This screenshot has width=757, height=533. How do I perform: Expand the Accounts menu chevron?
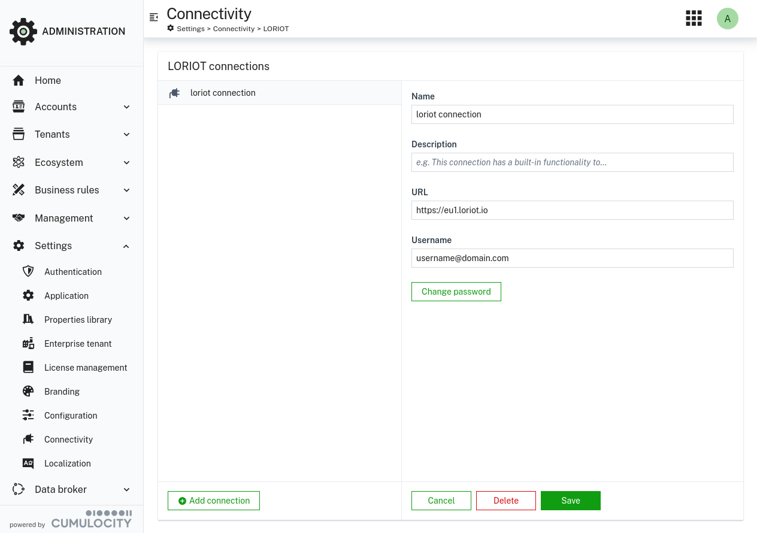tap(126, 107)
